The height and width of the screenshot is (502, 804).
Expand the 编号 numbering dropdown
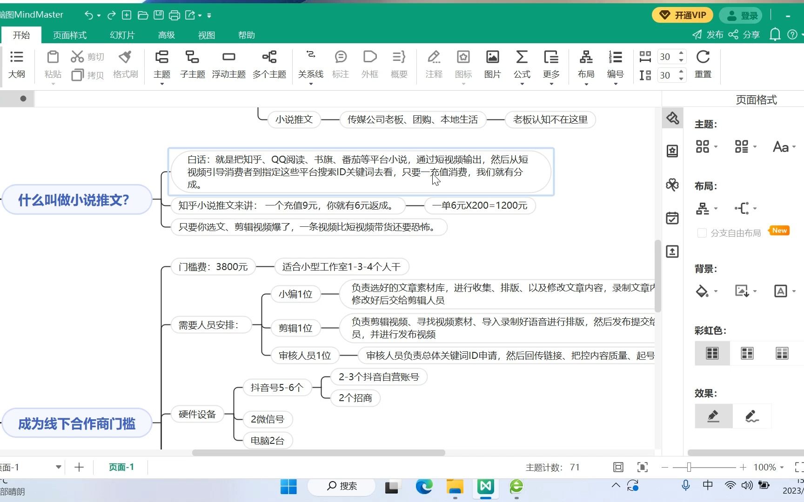coord(616,84)
